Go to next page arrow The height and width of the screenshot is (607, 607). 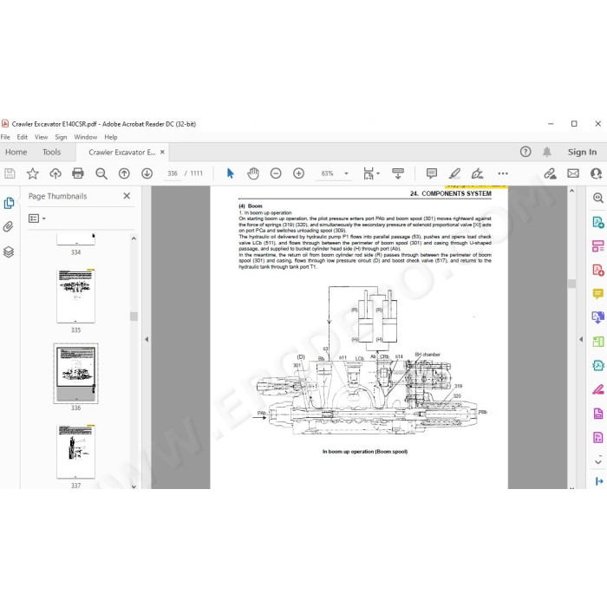point(147,173)
